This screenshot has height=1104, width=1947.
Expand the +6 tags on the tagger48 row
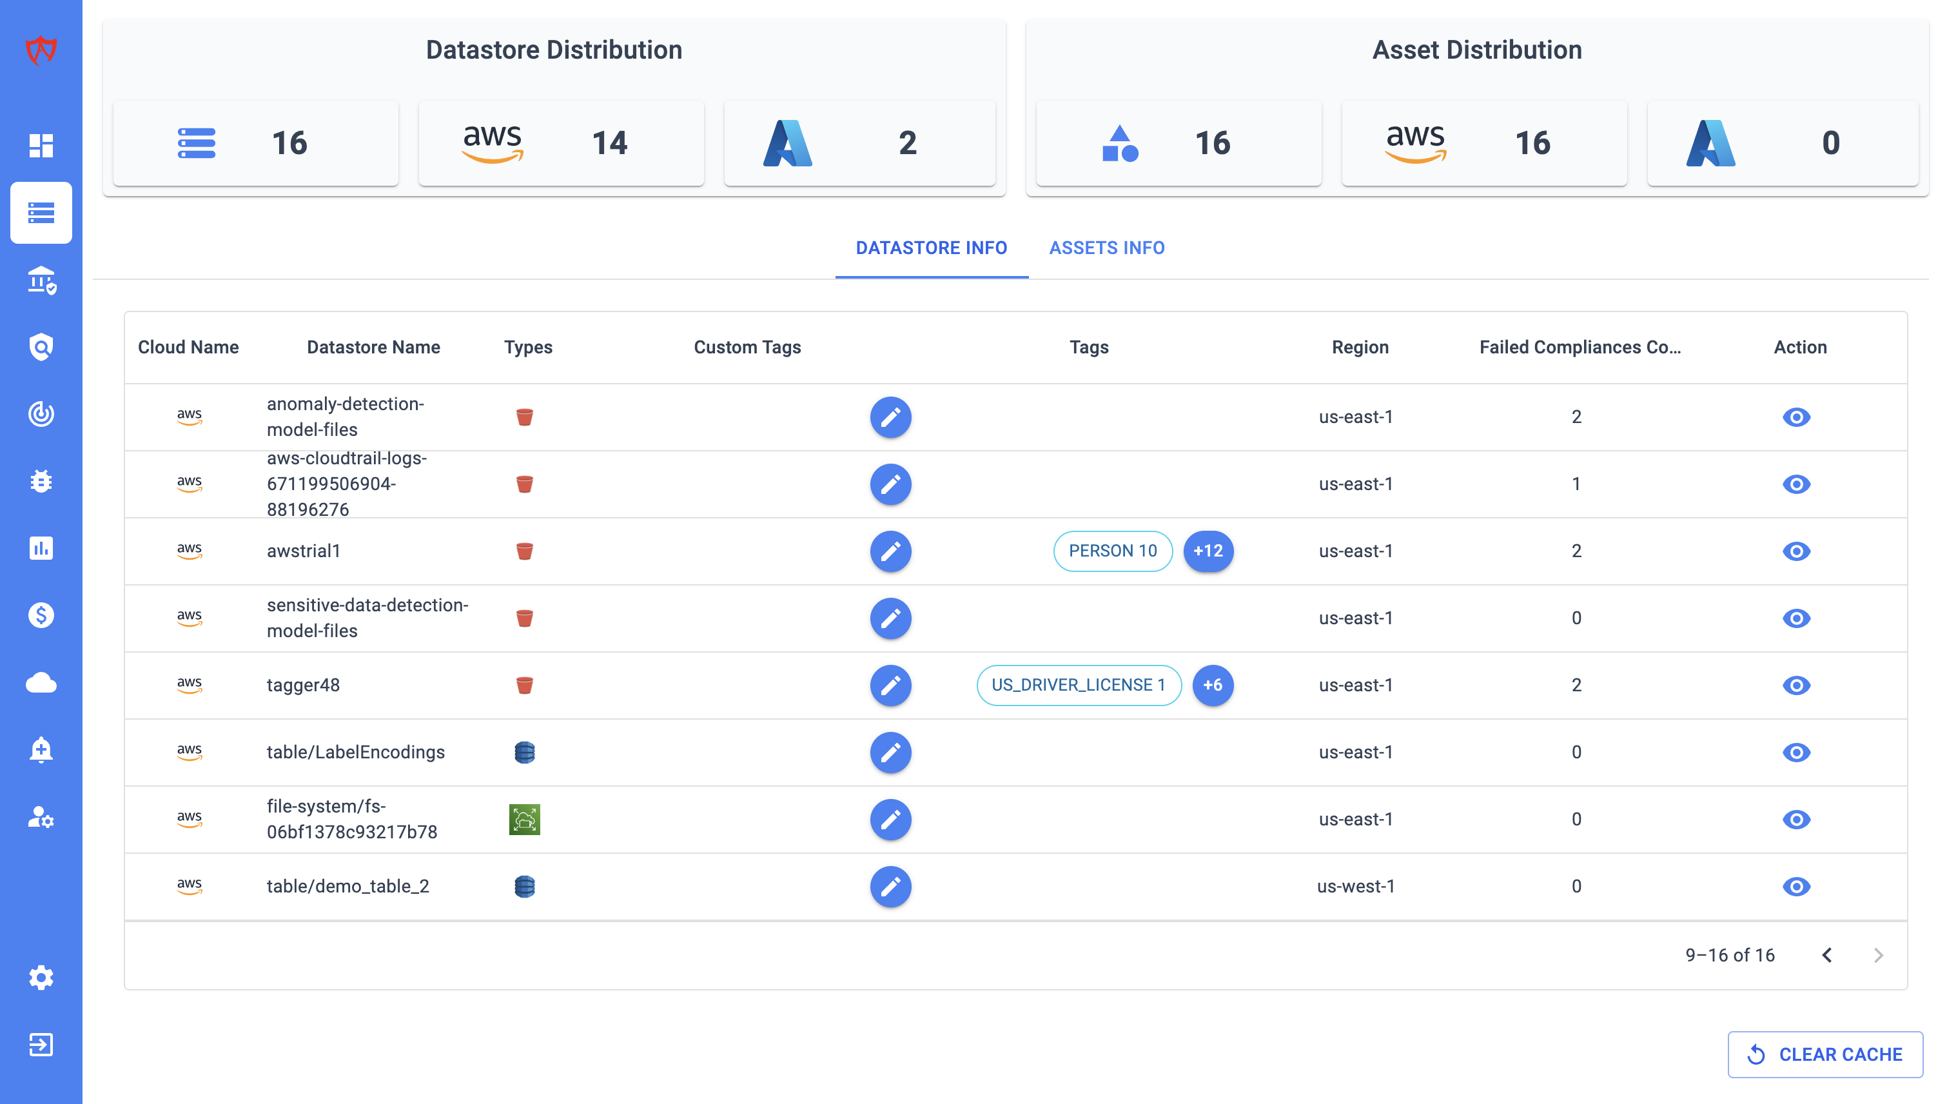tap(1213, 685)
